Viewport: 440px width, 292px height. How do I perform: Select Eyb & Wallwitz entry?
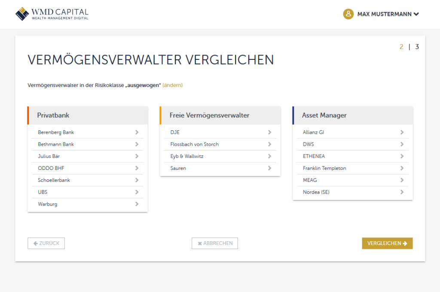(x=220, y=156)
